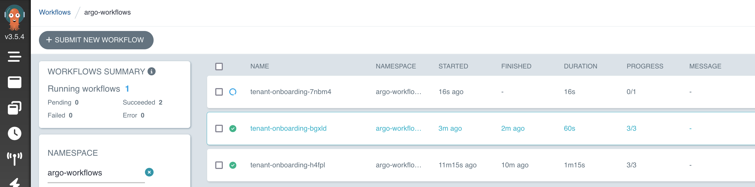Click the STARTED column header
This screenshot has width=755, height=187.
(453, 66)
